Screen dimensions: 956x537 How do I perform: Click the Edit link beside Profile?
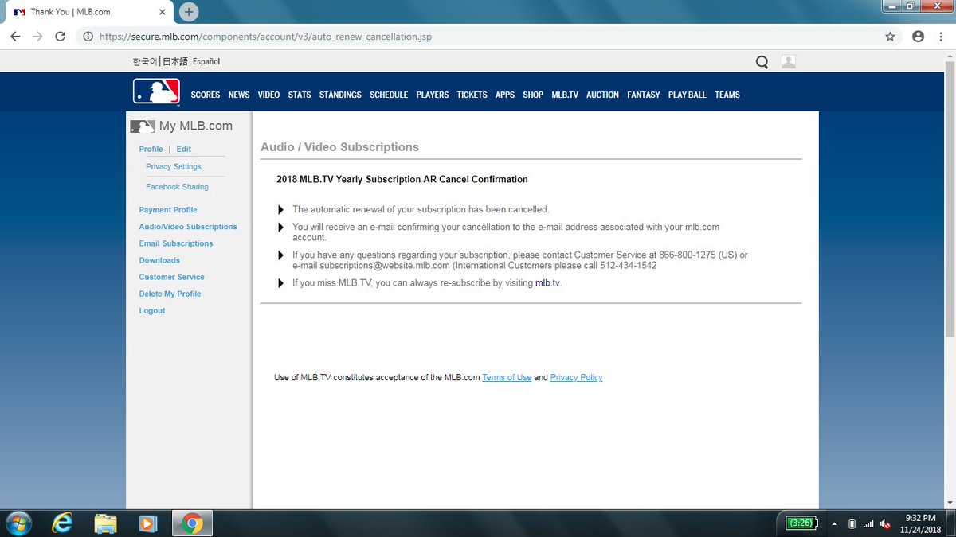(x=184, y=150)
